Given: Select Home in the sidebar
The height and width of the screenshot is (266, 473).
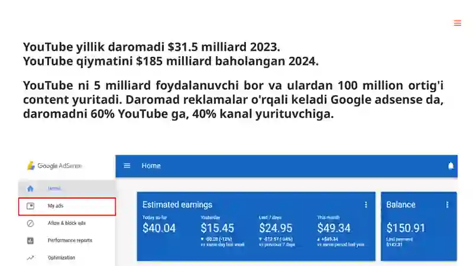Looking at the screenshot, I should (x=67, y=189).
